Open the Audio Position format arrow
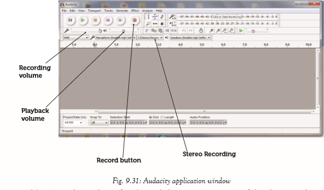 click(226, 123)
